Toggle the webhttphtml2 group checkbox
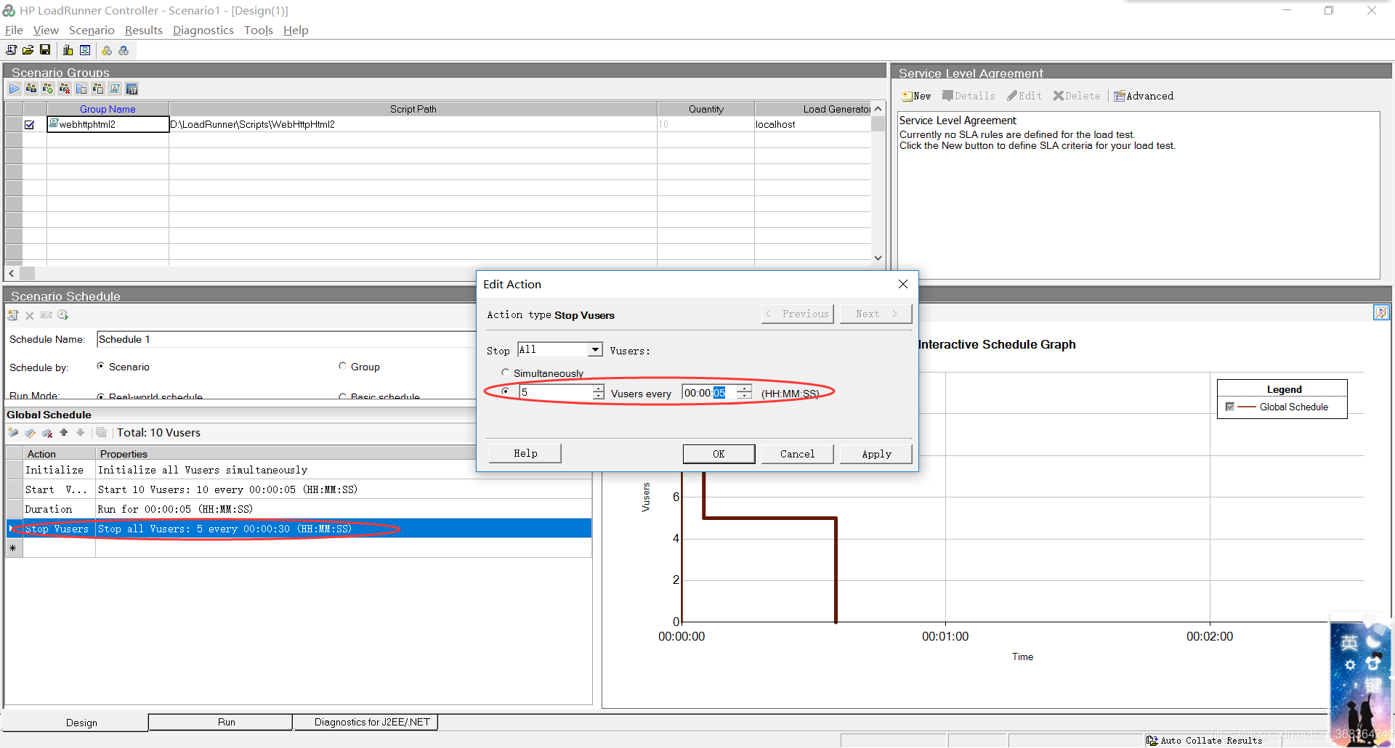This screenshot has height=748, width=1395. click(x=30, y=125)
